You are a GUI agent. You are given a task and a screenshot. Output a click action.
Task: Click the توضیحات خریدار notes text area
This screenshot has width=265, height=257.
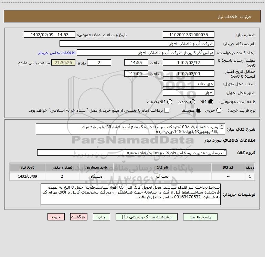130,194
